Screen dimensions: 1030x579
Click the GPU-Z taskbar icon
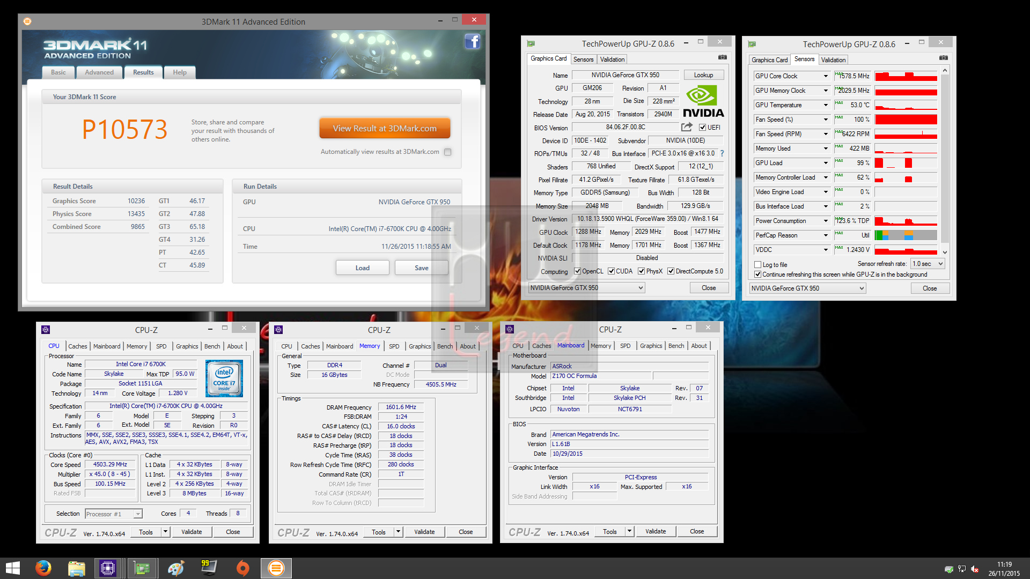(x=142, y=568)
